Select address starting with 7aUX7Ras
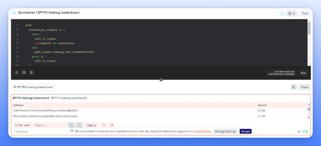 pos(45,110)
